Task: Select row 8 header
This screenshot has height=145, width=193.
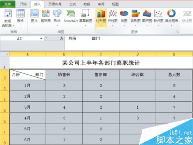Action: pyautogui.click(x=5, y=140)
